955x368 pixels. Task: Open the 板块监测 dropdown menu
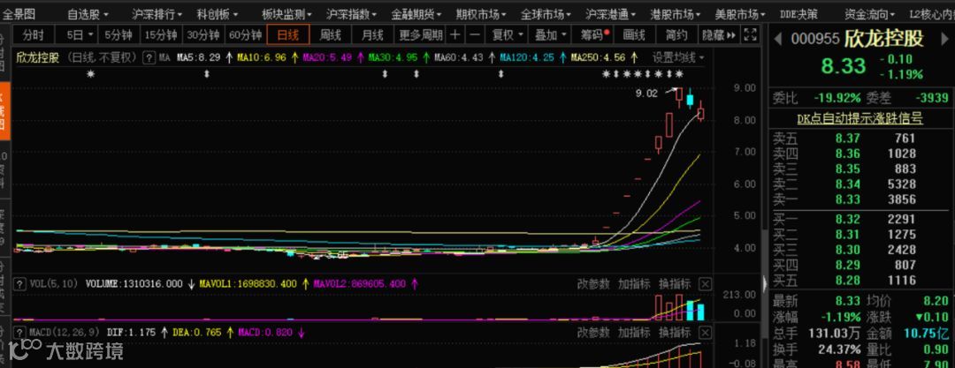tap(286, 13)
